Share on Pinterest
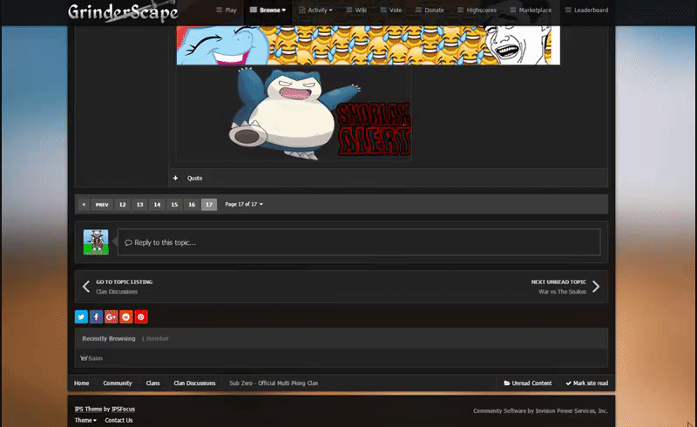 pyautogui.click(x=141, y=316)
